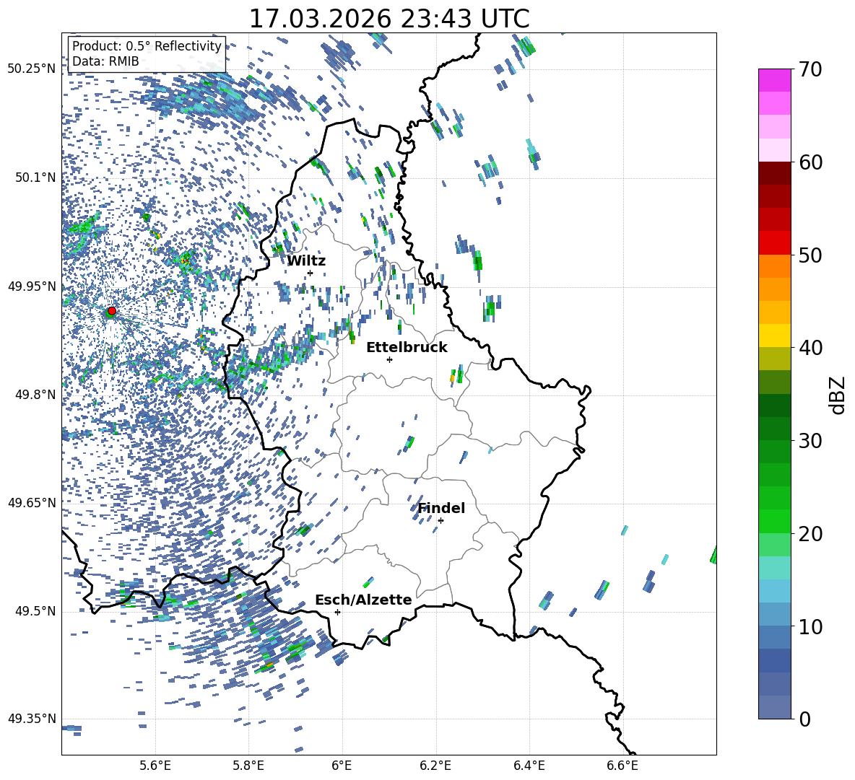Viewport: 855px width, 780px height.
Task: Click the Esch/Alzette station cross marker
Action: tap(337, 612)
